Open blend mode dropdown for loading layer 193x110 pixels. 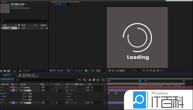[45, 87]
